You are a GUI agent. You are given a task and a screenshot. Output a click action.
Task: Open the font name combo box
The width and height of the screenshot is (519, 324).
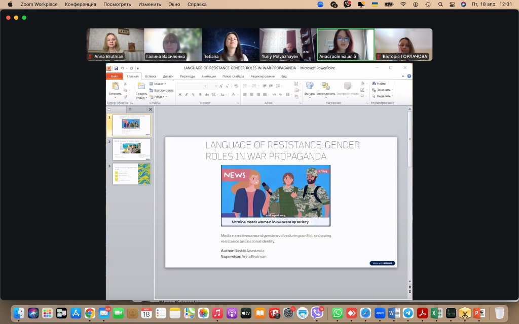(191, 86)
